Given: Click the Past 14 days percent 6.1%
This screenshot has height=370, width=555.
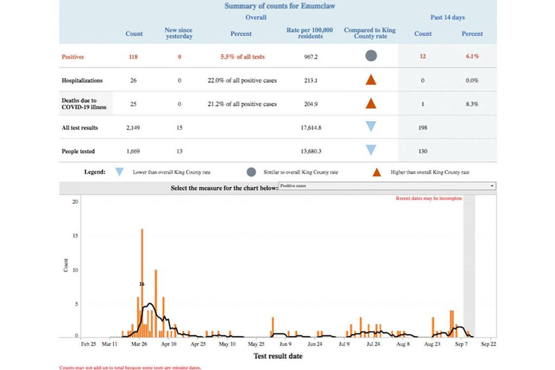Looking at the screenshot, I should coord(472,56).
